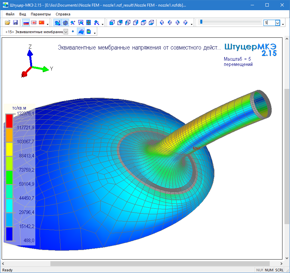The width and height of the screenshot is (290, 273).
Task: Click the scroll left arrow
Action: pos(3,263)
